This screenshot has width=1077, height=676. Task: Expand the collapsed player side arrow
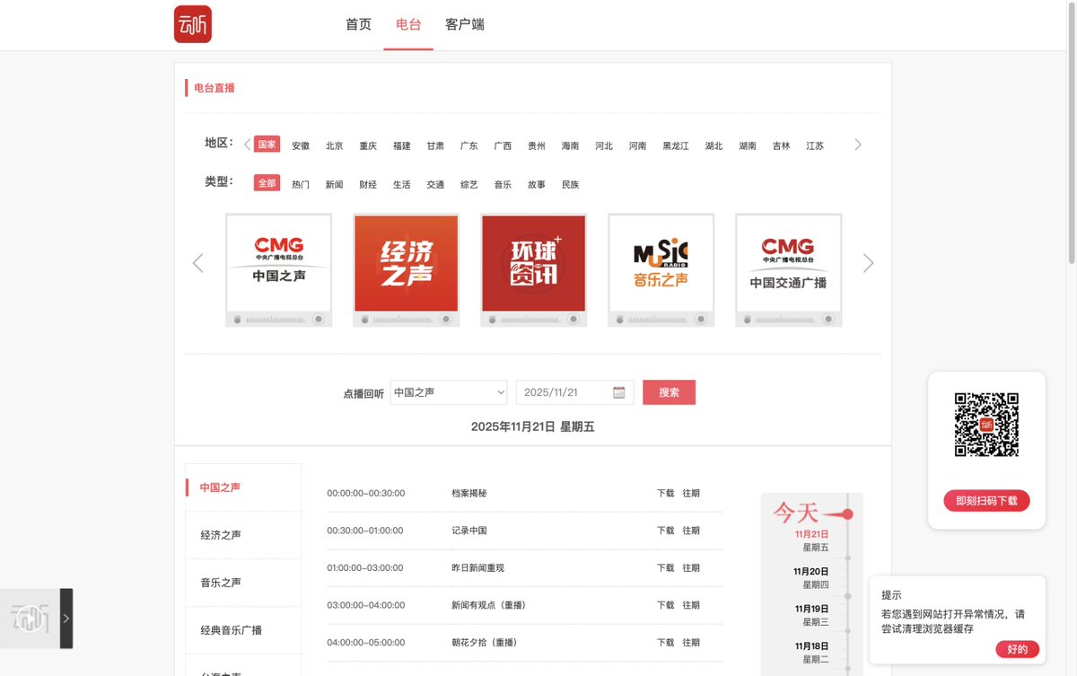66,619
